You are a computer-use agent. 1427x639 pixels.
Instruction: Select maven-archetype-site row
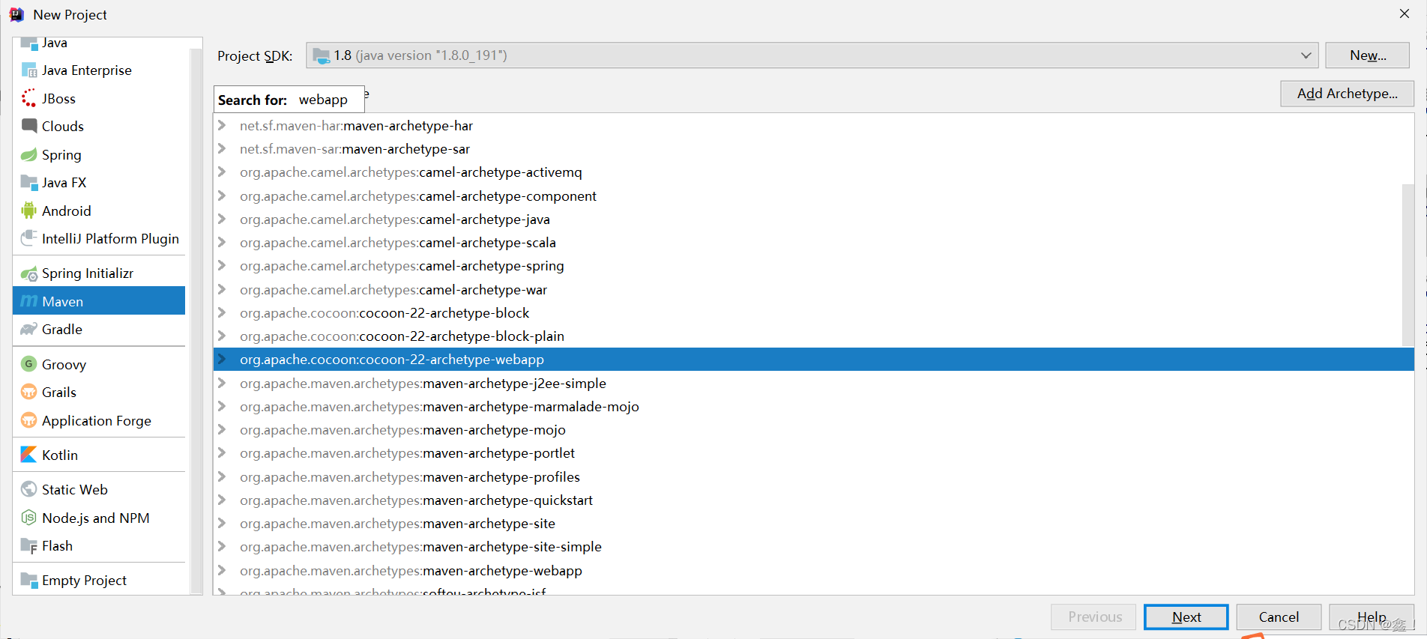(x=814, y=524)
